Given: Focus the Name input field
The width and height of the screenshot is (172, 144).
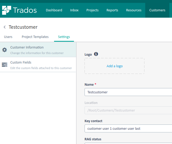Looking at the screenshot, I should click(128, 92).
